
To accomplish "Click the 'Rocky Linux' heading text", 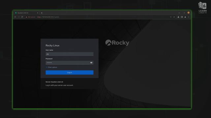I will [52, 46].
